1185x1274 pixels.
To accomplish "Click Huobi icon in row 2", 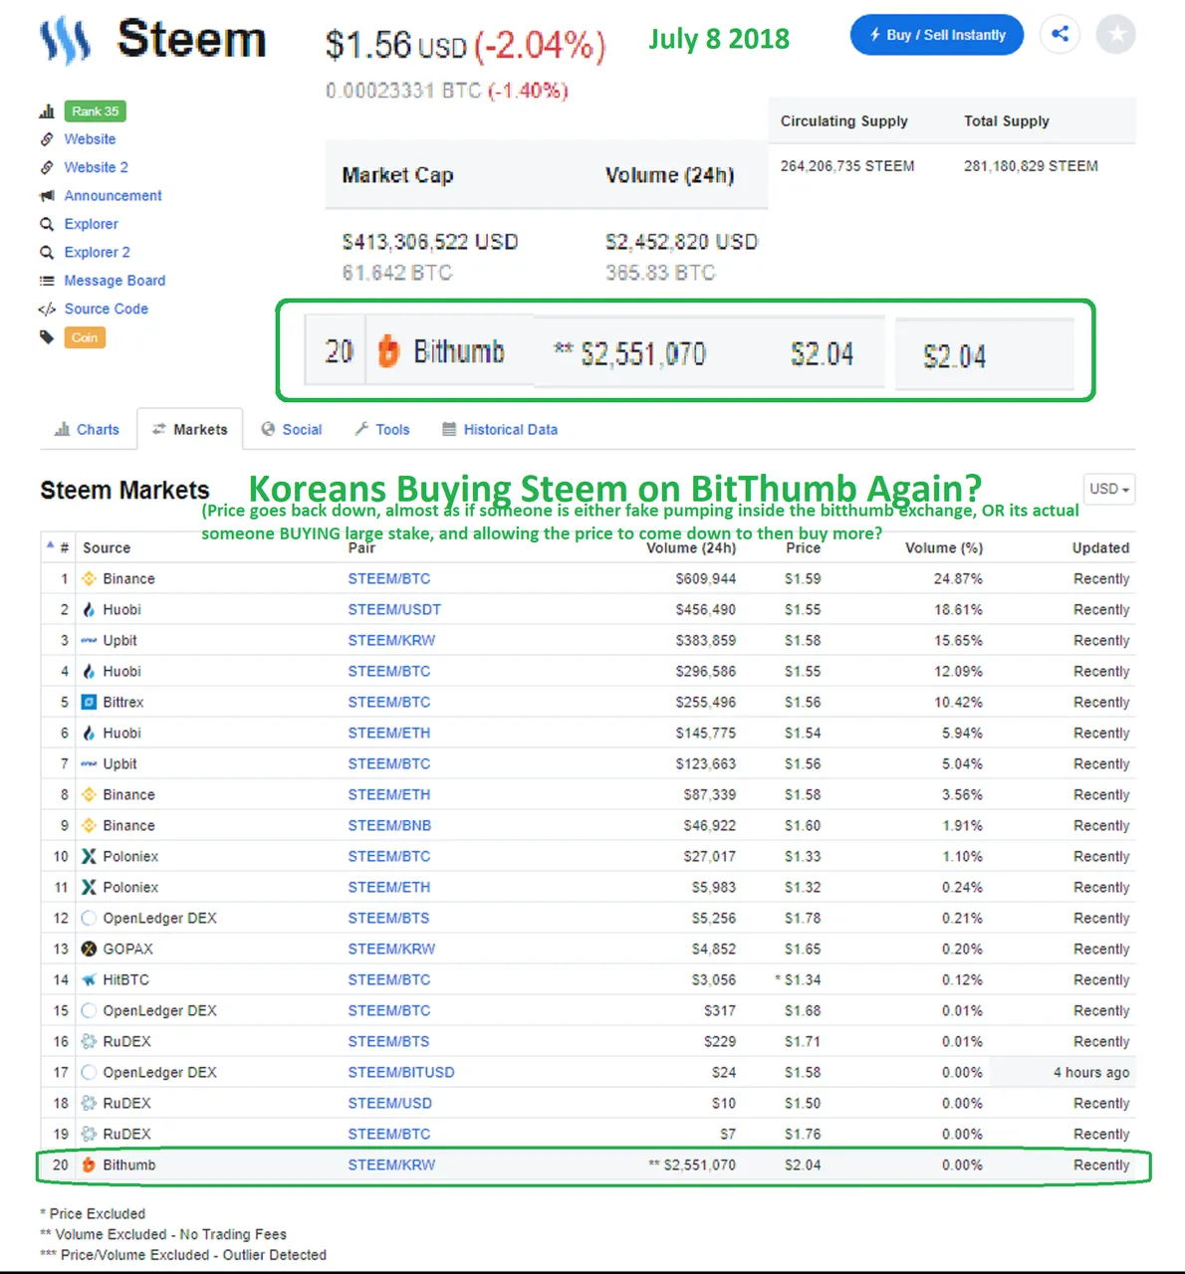I will pos(89,609).
